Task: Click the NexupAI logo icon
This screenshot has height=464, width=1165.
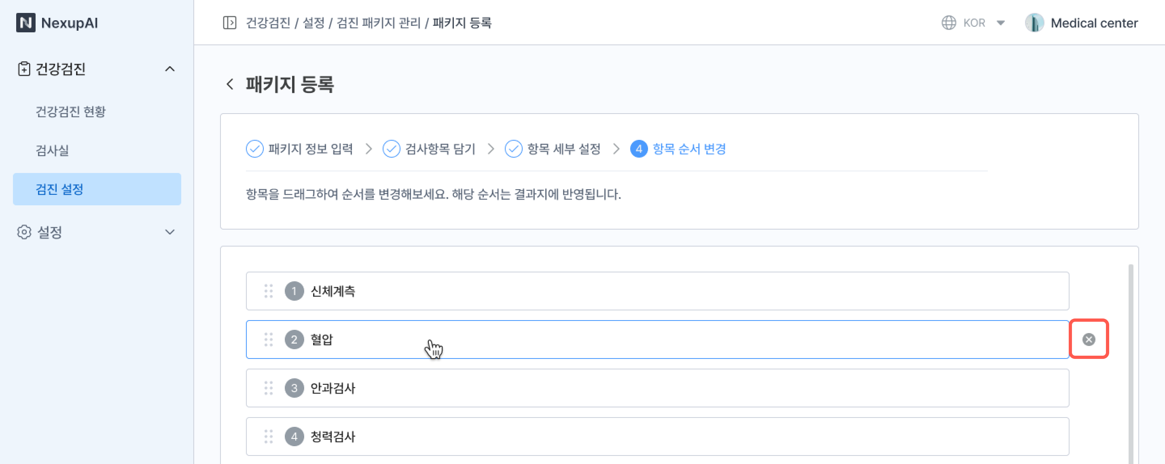Action: tap(26, 23)
